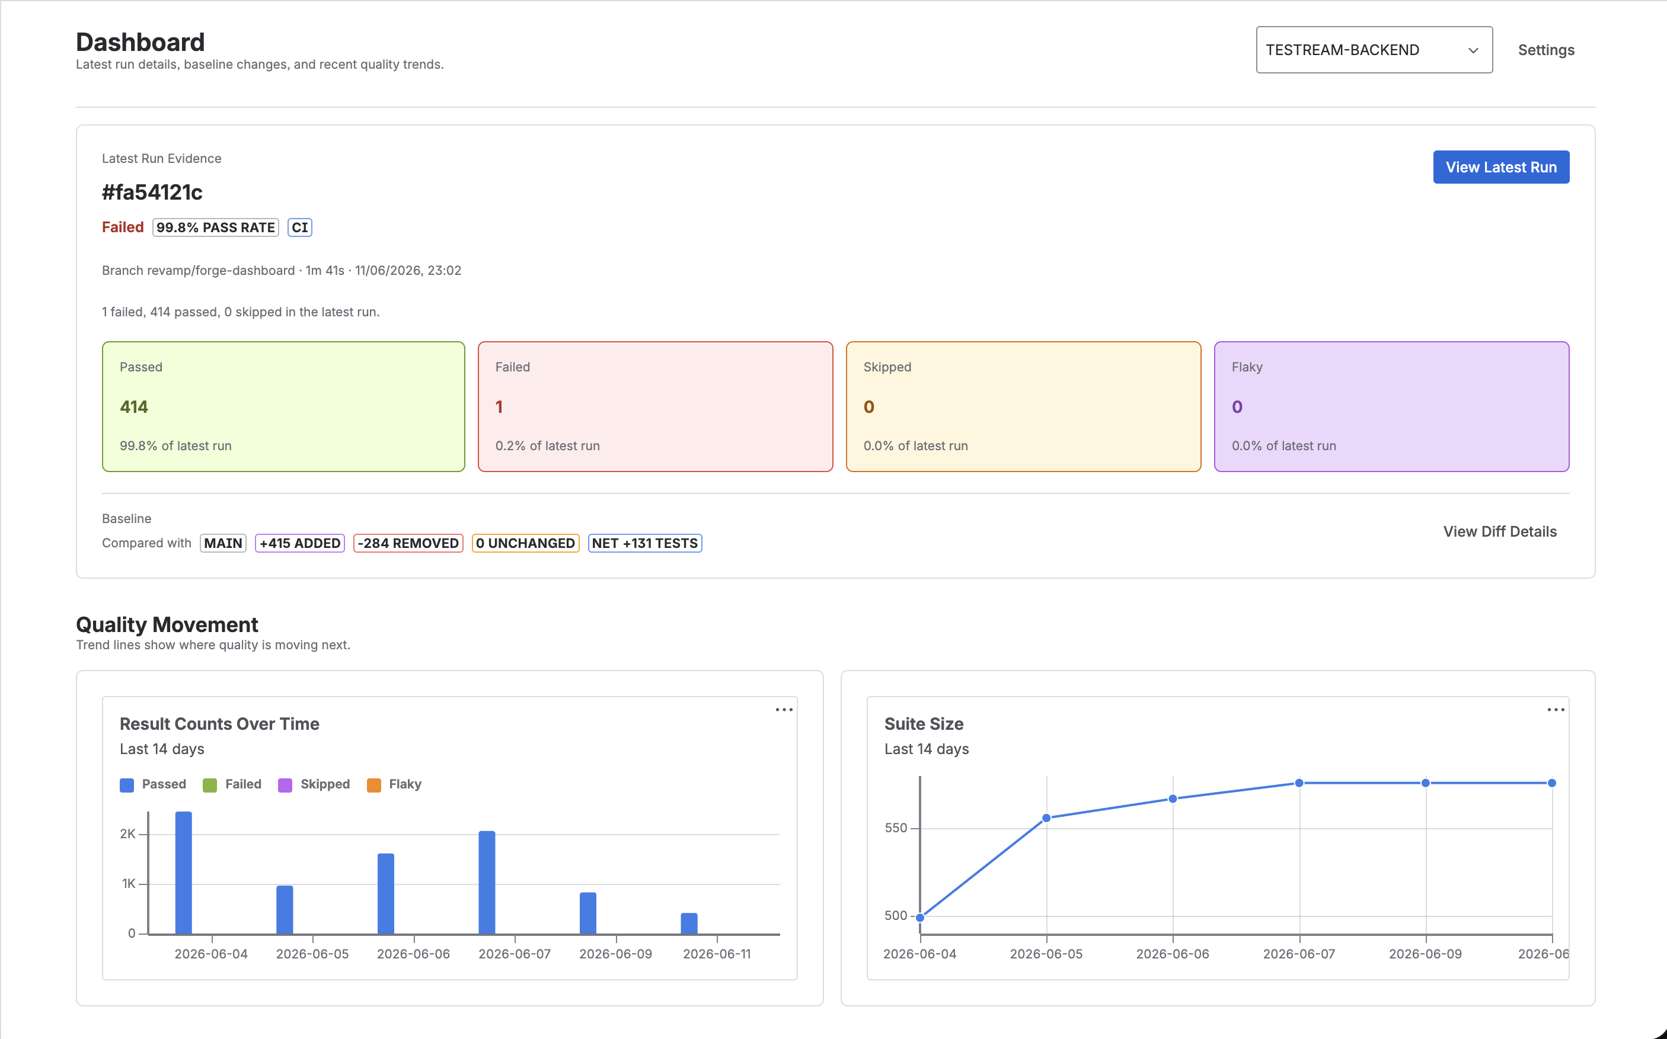Viewport: 1667px width, 1039px height.
Task: Toggle the Skipped legend swatch
Action: click(x=285, y=785)
